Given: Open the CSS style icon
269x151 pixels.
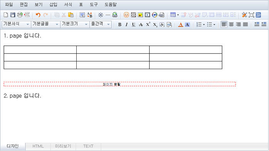Looking at the screenshot, I should pos(169,25).
